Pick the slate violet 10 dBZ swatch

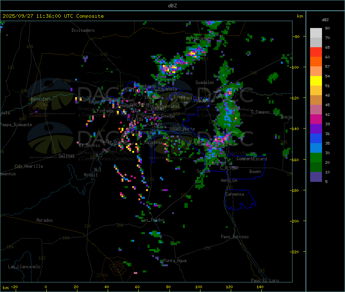tap(316, 177)
